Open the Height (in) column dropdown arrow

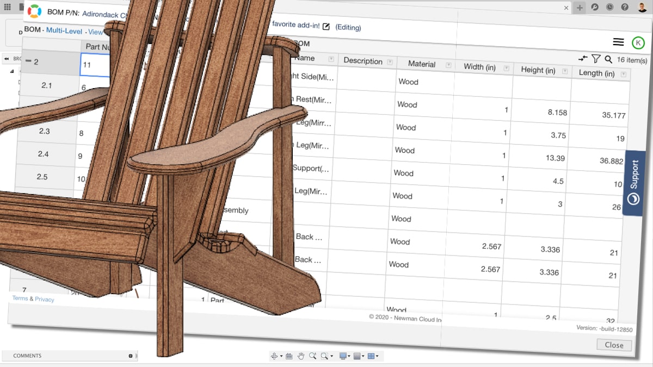pos(565,71)
